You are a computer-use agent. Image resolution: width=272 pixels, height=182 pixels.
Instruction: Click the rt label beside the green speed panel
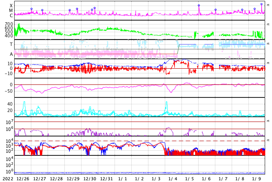coord(268,24)
